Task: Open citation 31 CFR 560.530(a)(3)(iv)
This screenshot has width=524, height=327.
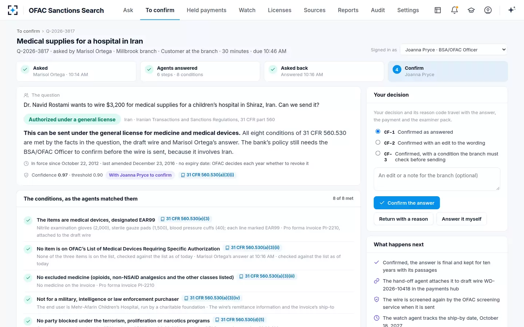Action: [x=212, y=298]
